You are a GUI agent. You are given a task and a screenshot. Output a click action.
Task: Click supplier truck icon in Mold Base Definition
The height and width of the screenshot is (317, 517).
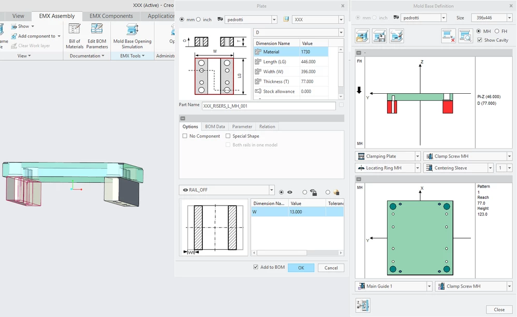(396, 18)
